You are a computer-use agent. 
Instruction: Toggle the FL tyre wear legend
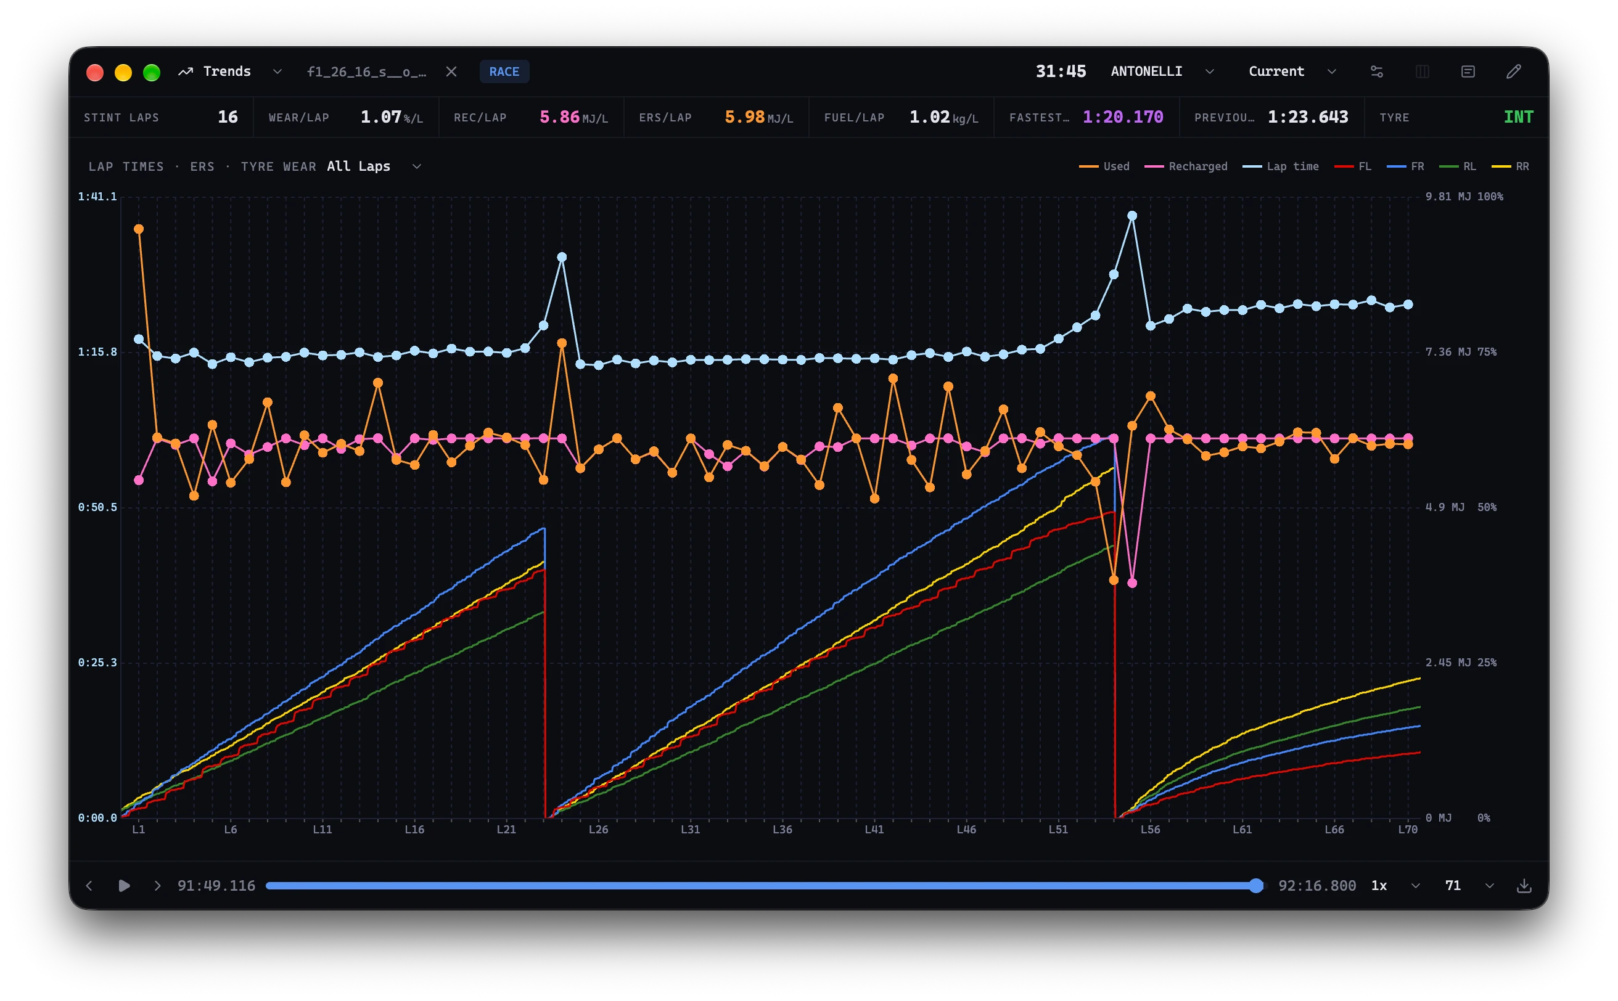[x=1352, y=166]
